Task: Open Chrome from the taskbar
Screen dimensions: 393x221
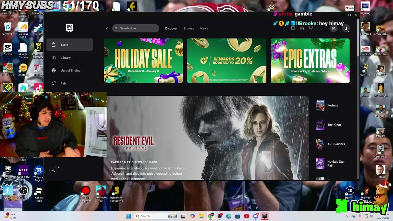Action: [211, 216]
